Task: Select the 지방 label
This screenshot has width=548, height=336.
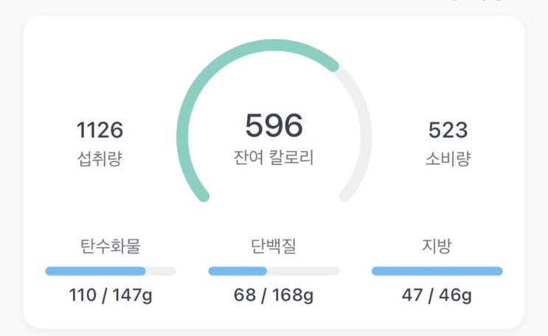Action: coord(437,245)
